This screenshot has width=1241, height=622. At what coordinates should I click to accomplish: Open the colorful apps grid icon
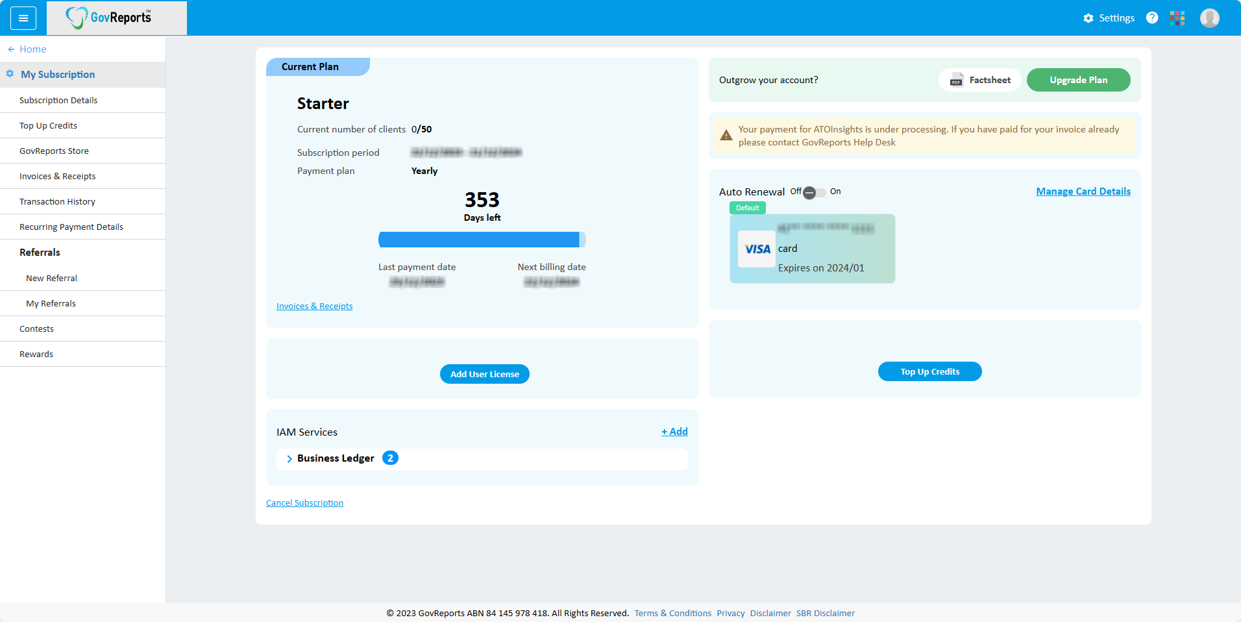pyautogui.click(x=1177, y=18)
